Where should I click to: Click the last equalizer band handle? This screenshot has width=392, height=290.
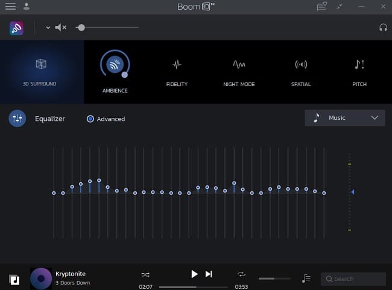click(x=324, y=193)
